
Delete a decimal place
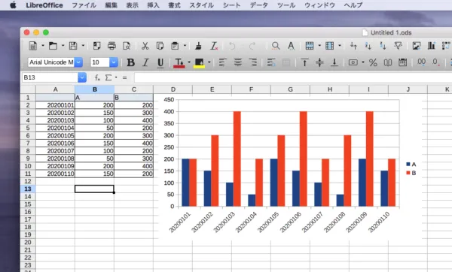436,62
